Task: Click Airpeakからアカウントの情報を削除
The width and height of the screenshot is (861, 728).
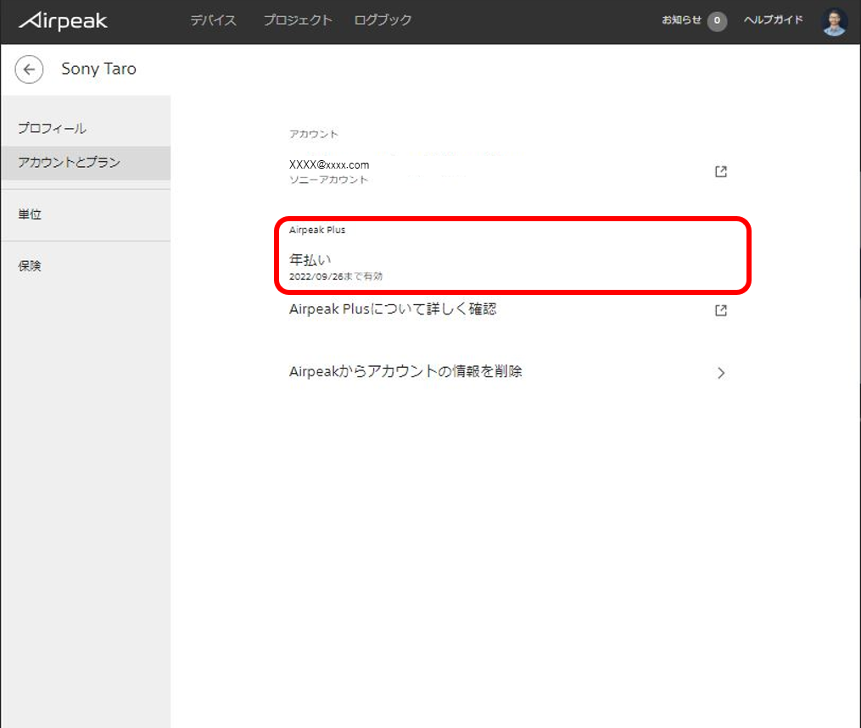Action: [x=405, y=372]
